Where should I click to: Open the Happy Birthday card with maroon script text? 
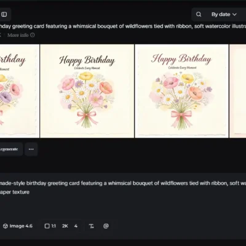(181, 91)
